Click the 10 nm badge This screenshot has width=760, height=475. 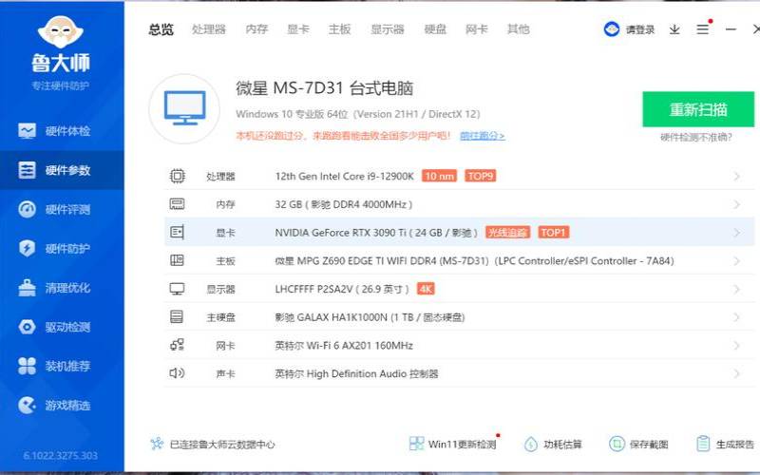point(440,176)
